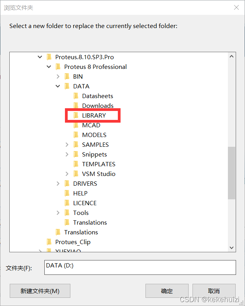Collapse the Proteus.8.10.SP3.Pro folder
Viewport: 245px width, 306px height.
pyautogui.click(x=40, y=57)
